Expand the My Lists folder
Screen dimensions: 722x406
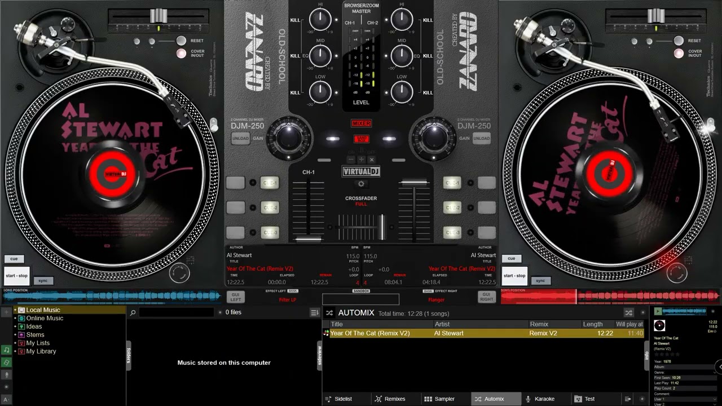15,343
